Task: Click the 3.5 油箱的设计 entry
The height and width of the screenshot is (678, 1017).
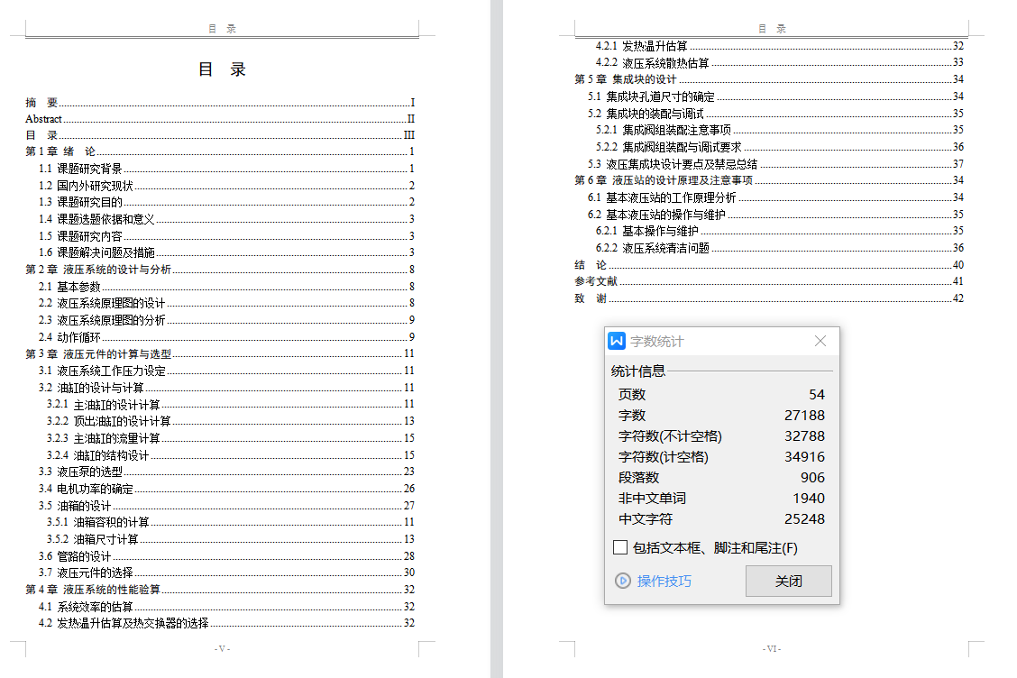Action: pyautogui.click(x=226, y=506)
